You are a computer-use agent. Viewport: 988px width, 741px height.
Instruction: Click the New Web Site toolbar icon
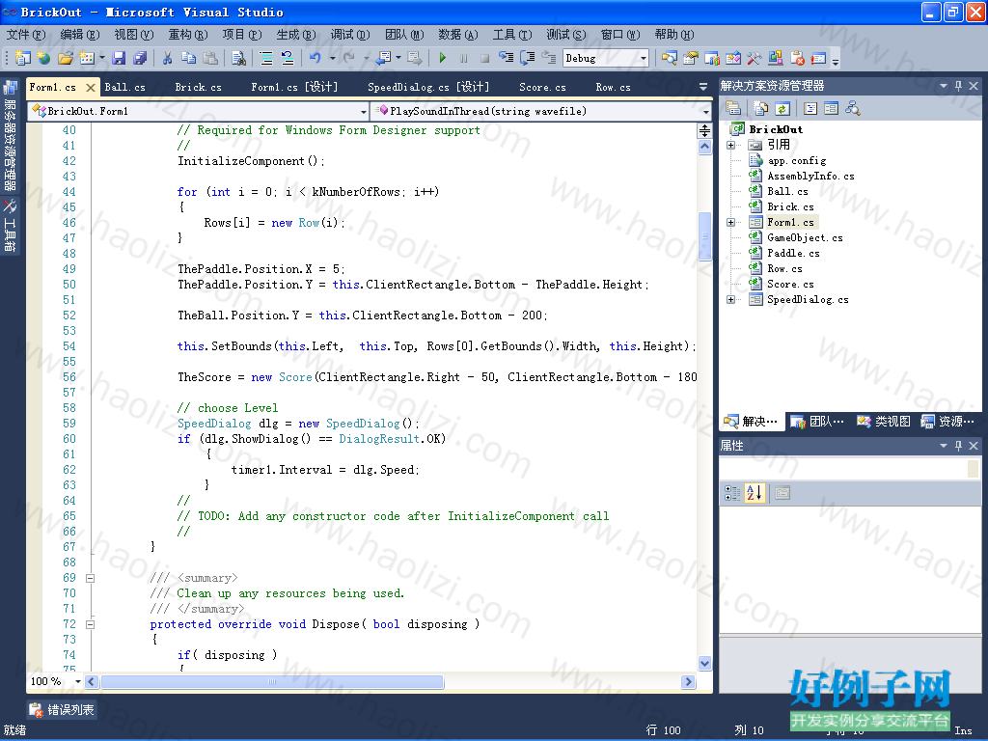tap(43, 58)
